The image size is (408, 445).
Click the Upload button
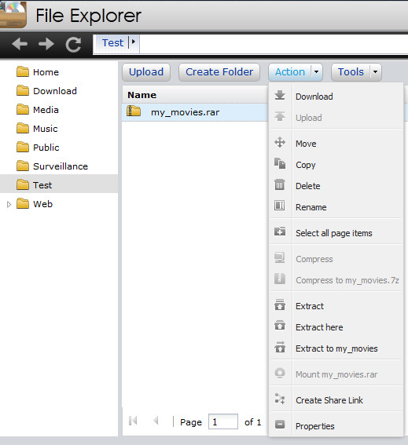pos(146,72)
